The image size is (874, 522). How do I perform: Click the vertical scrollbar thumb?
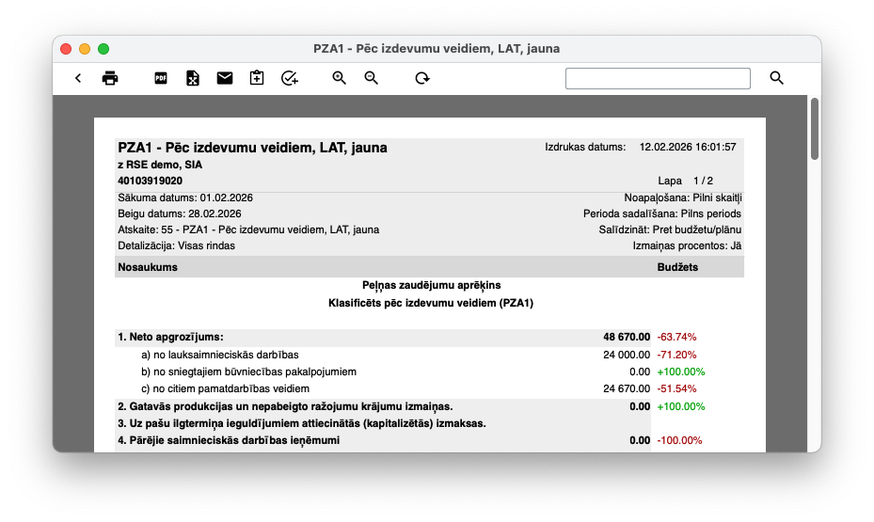[x=815, y=129]
